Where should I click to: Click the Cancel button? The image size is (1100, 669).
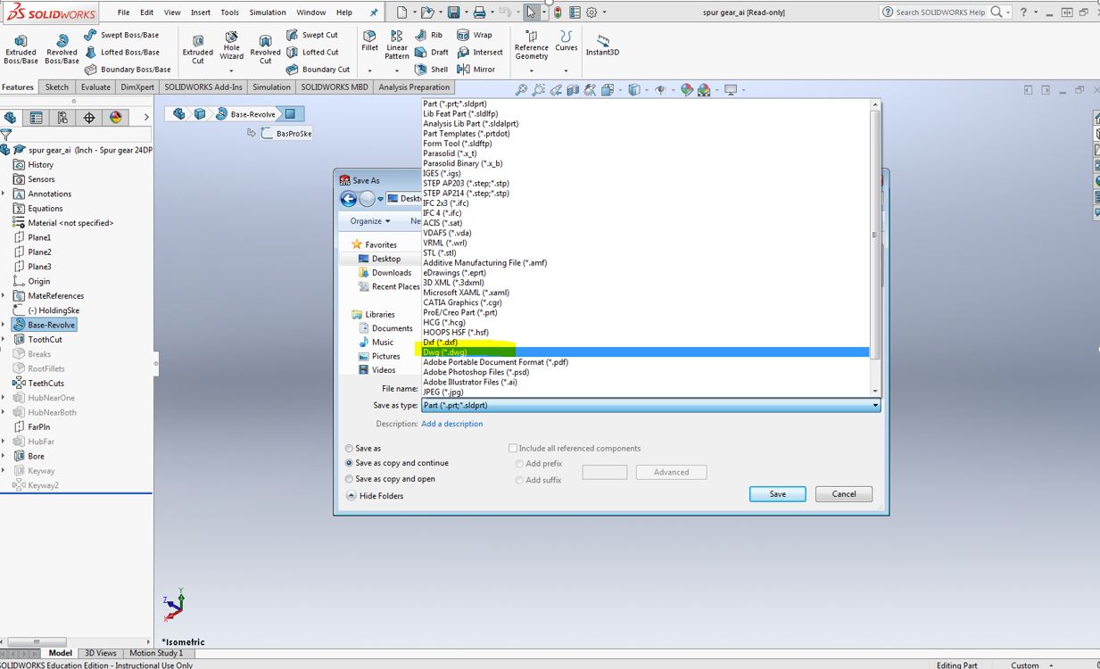844,494
